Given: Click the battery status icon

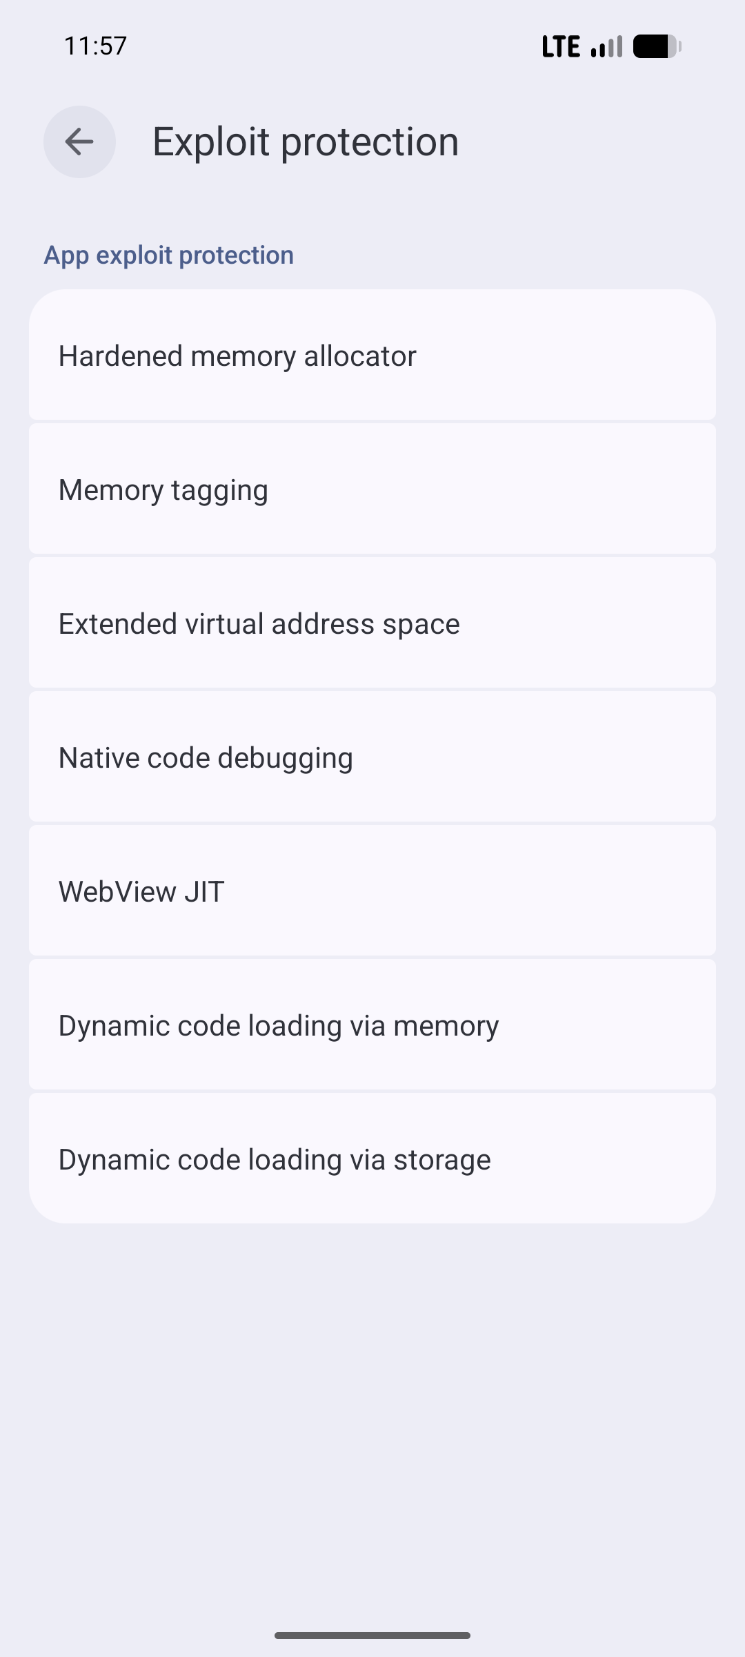Looking at the screenshot, I should (x=657, y=47).
